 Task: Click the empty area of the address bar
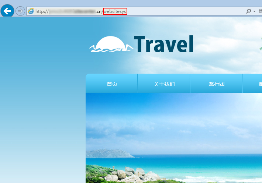pyautogui.click(x=185, y=11)
